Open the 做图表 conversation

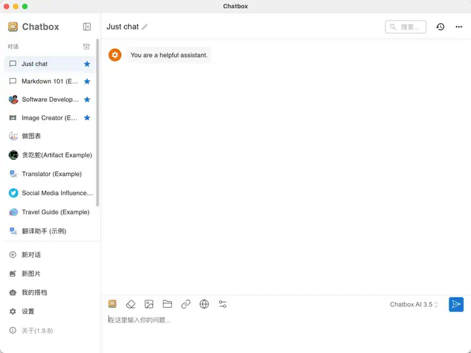50,136
